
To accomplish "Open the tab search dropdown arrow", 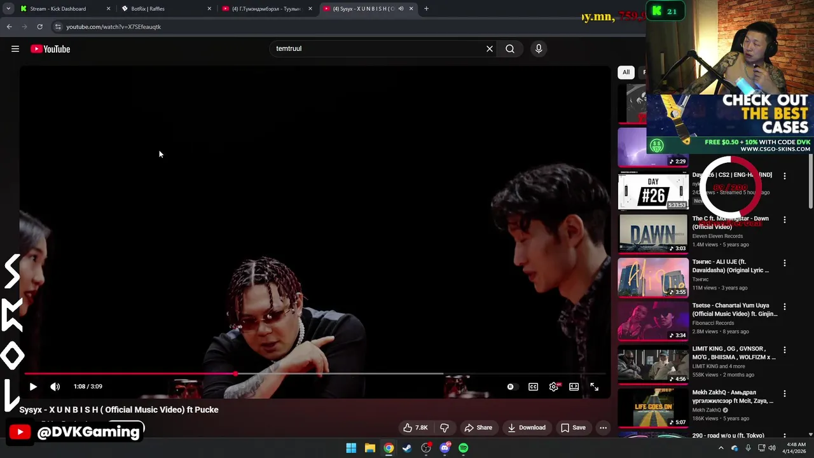I will point(8,9).
